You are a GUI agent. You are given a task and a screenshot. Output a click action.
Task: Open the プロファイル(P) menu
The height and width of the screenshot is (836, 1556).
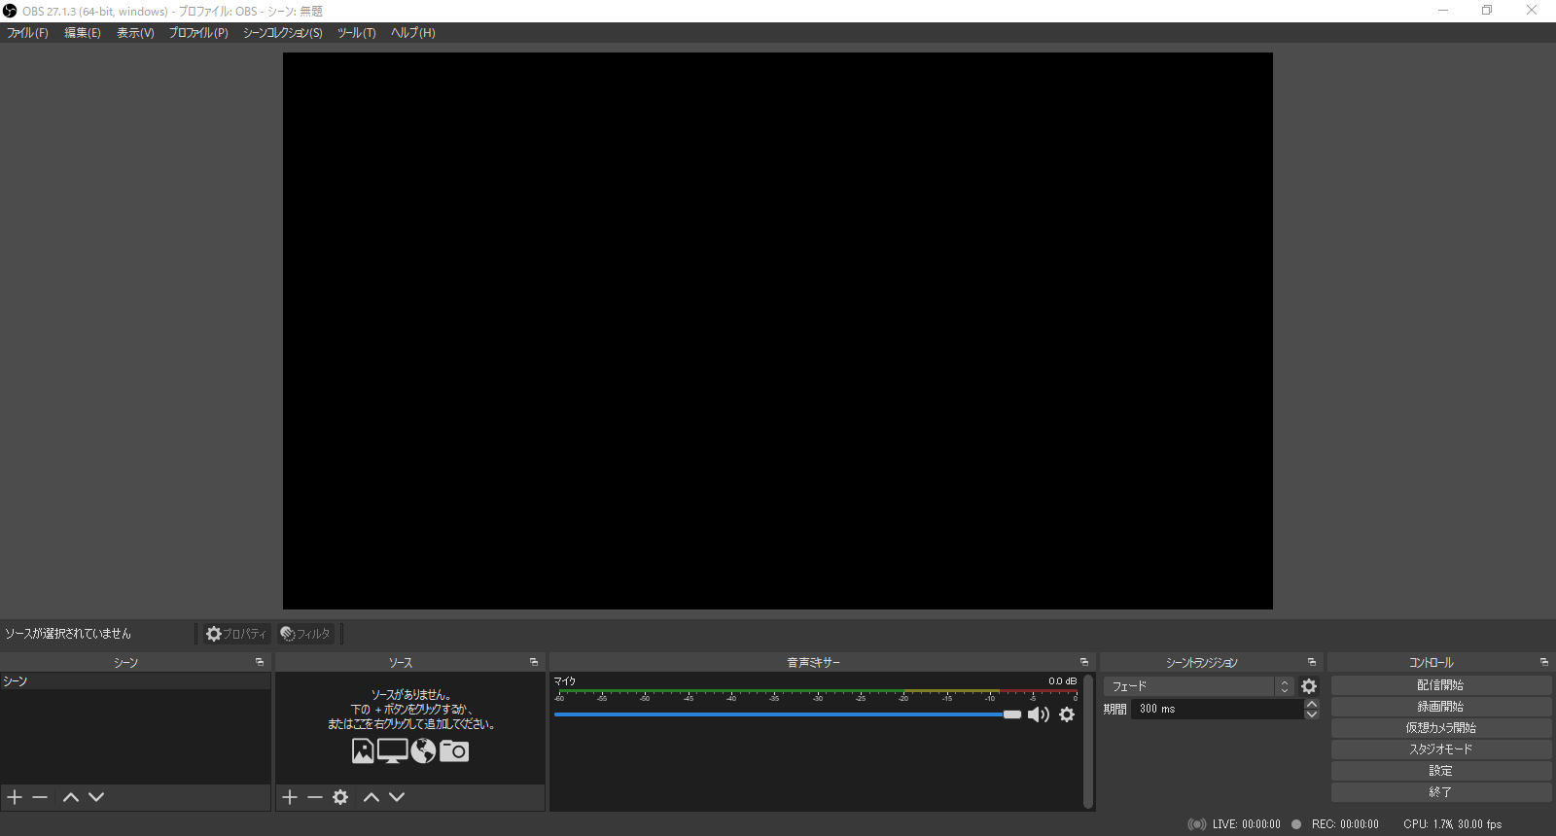tap(198, 33)
